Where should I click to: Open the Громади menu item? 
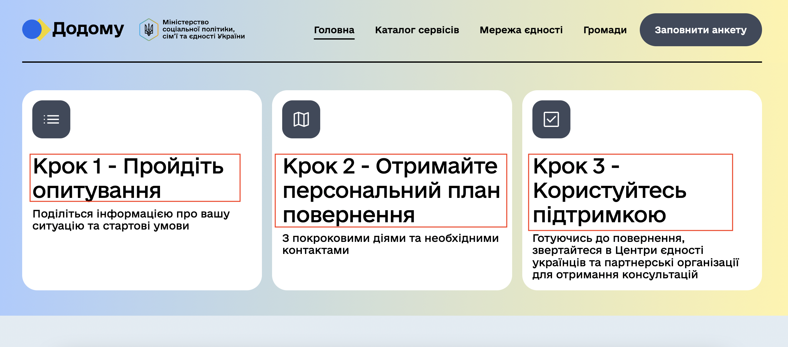point(605,30)
